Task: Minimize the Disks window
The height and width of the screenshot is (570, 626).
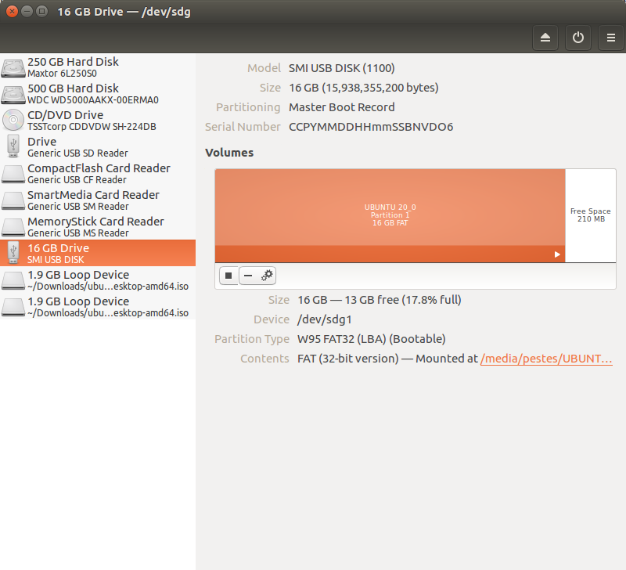Action: (x=27, y=11)
